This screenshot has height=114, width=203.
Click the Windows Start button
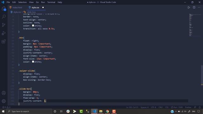(3, 111)
